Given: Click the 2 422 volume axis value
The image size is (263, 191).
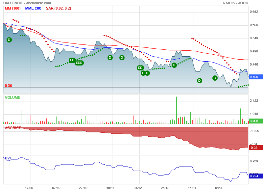Looking at the screenshot, I should 254,101.
